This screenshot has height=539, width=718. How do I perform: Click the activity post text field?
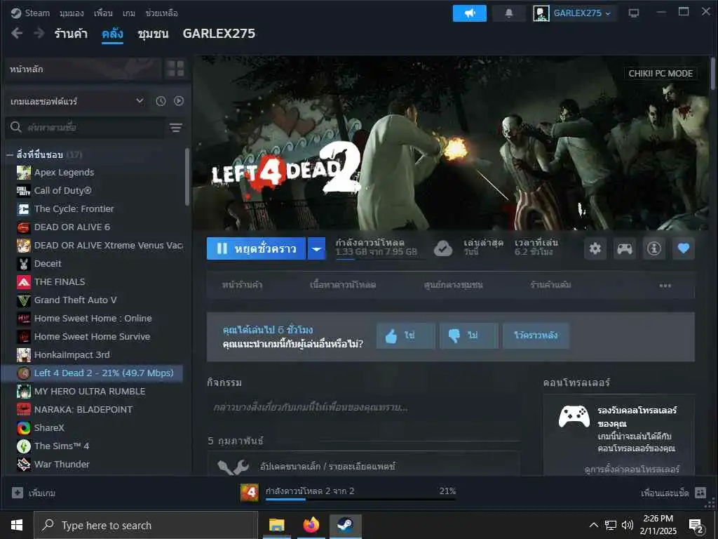pos(364,408)
